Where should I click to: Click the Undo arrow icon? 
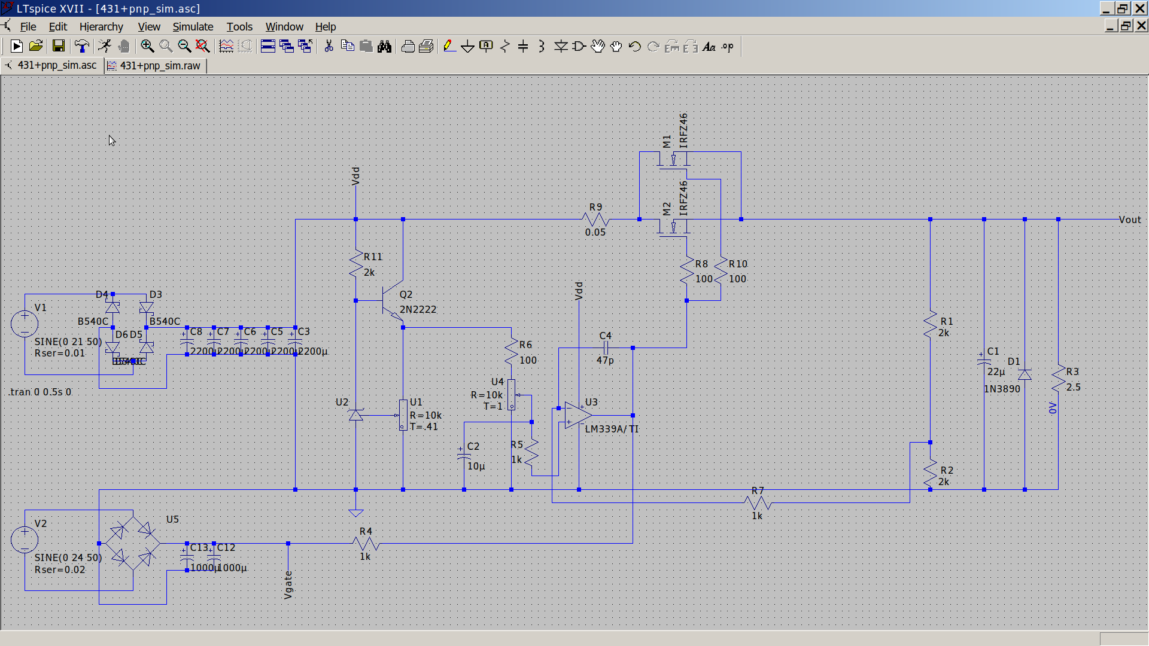point(635,47)
